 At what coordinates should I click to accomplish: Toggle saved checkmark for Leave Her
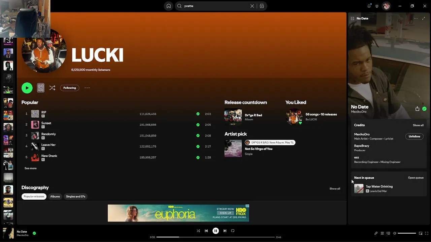point(198,147)
